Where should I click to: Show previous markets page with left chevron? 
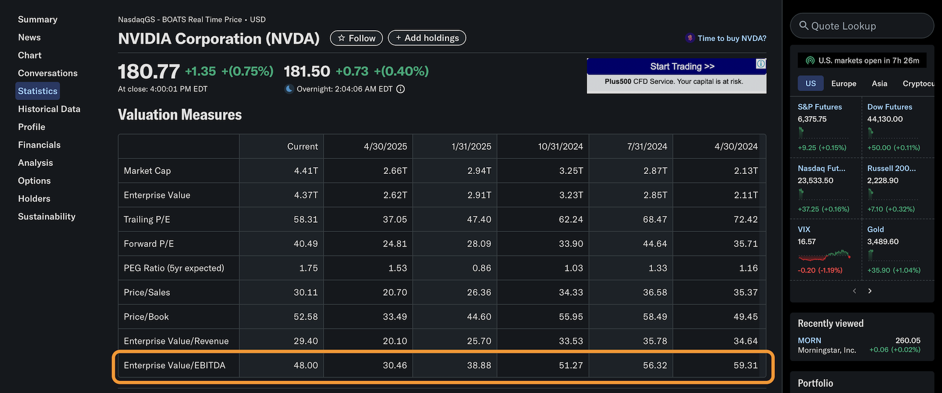coord(854,291)
